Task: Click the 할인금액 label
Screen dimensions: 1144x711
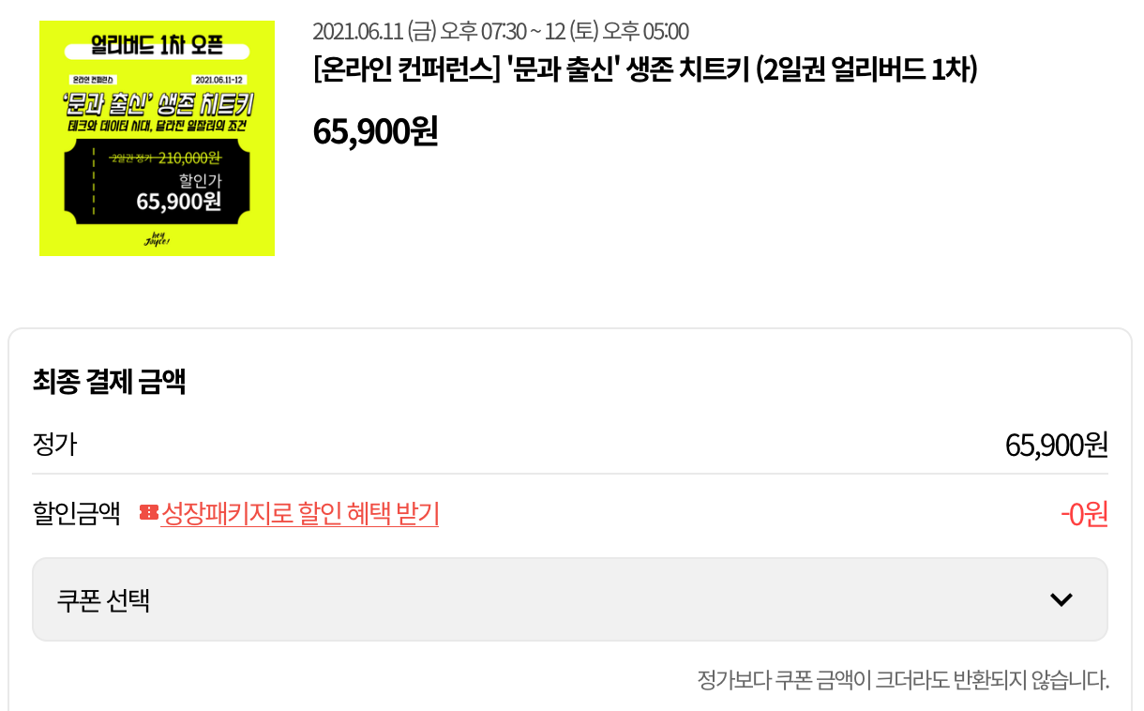Action: (x=77, y=514)
